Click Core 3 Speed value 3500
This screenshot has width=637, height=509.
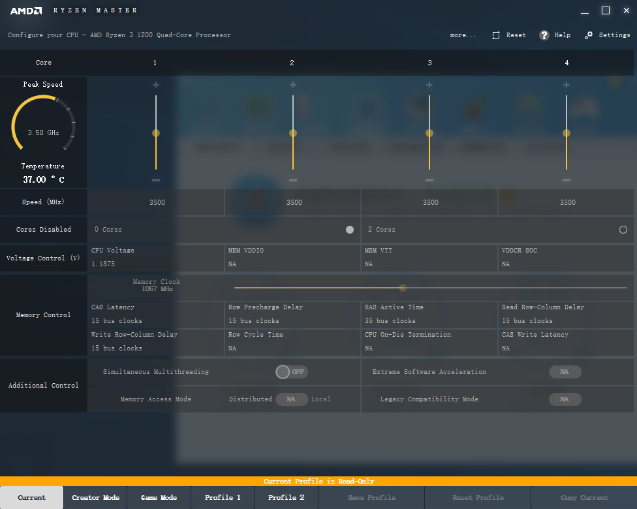click(x=431, y=202)
